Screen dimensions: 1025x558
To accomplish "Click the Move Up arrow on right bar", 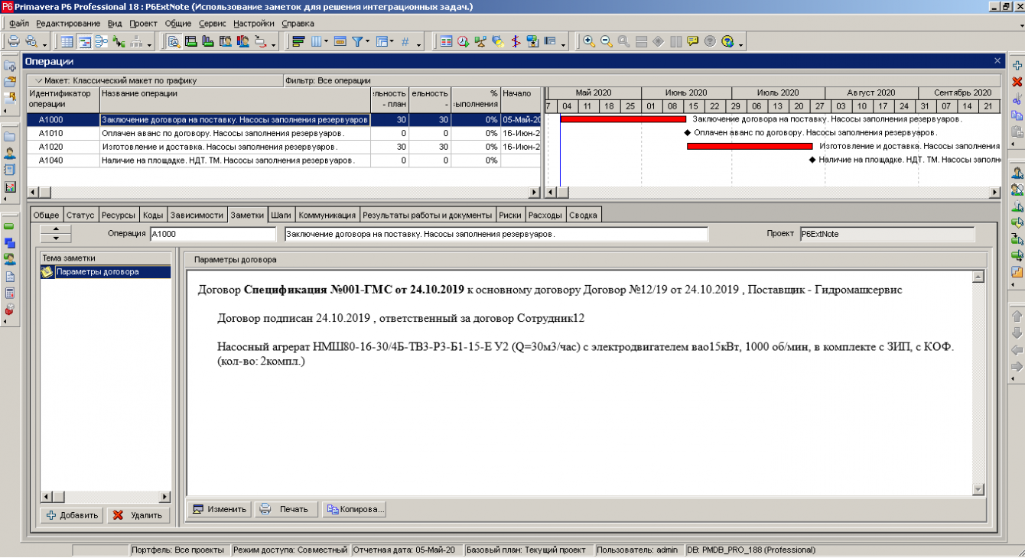I will click(1017, 316).
